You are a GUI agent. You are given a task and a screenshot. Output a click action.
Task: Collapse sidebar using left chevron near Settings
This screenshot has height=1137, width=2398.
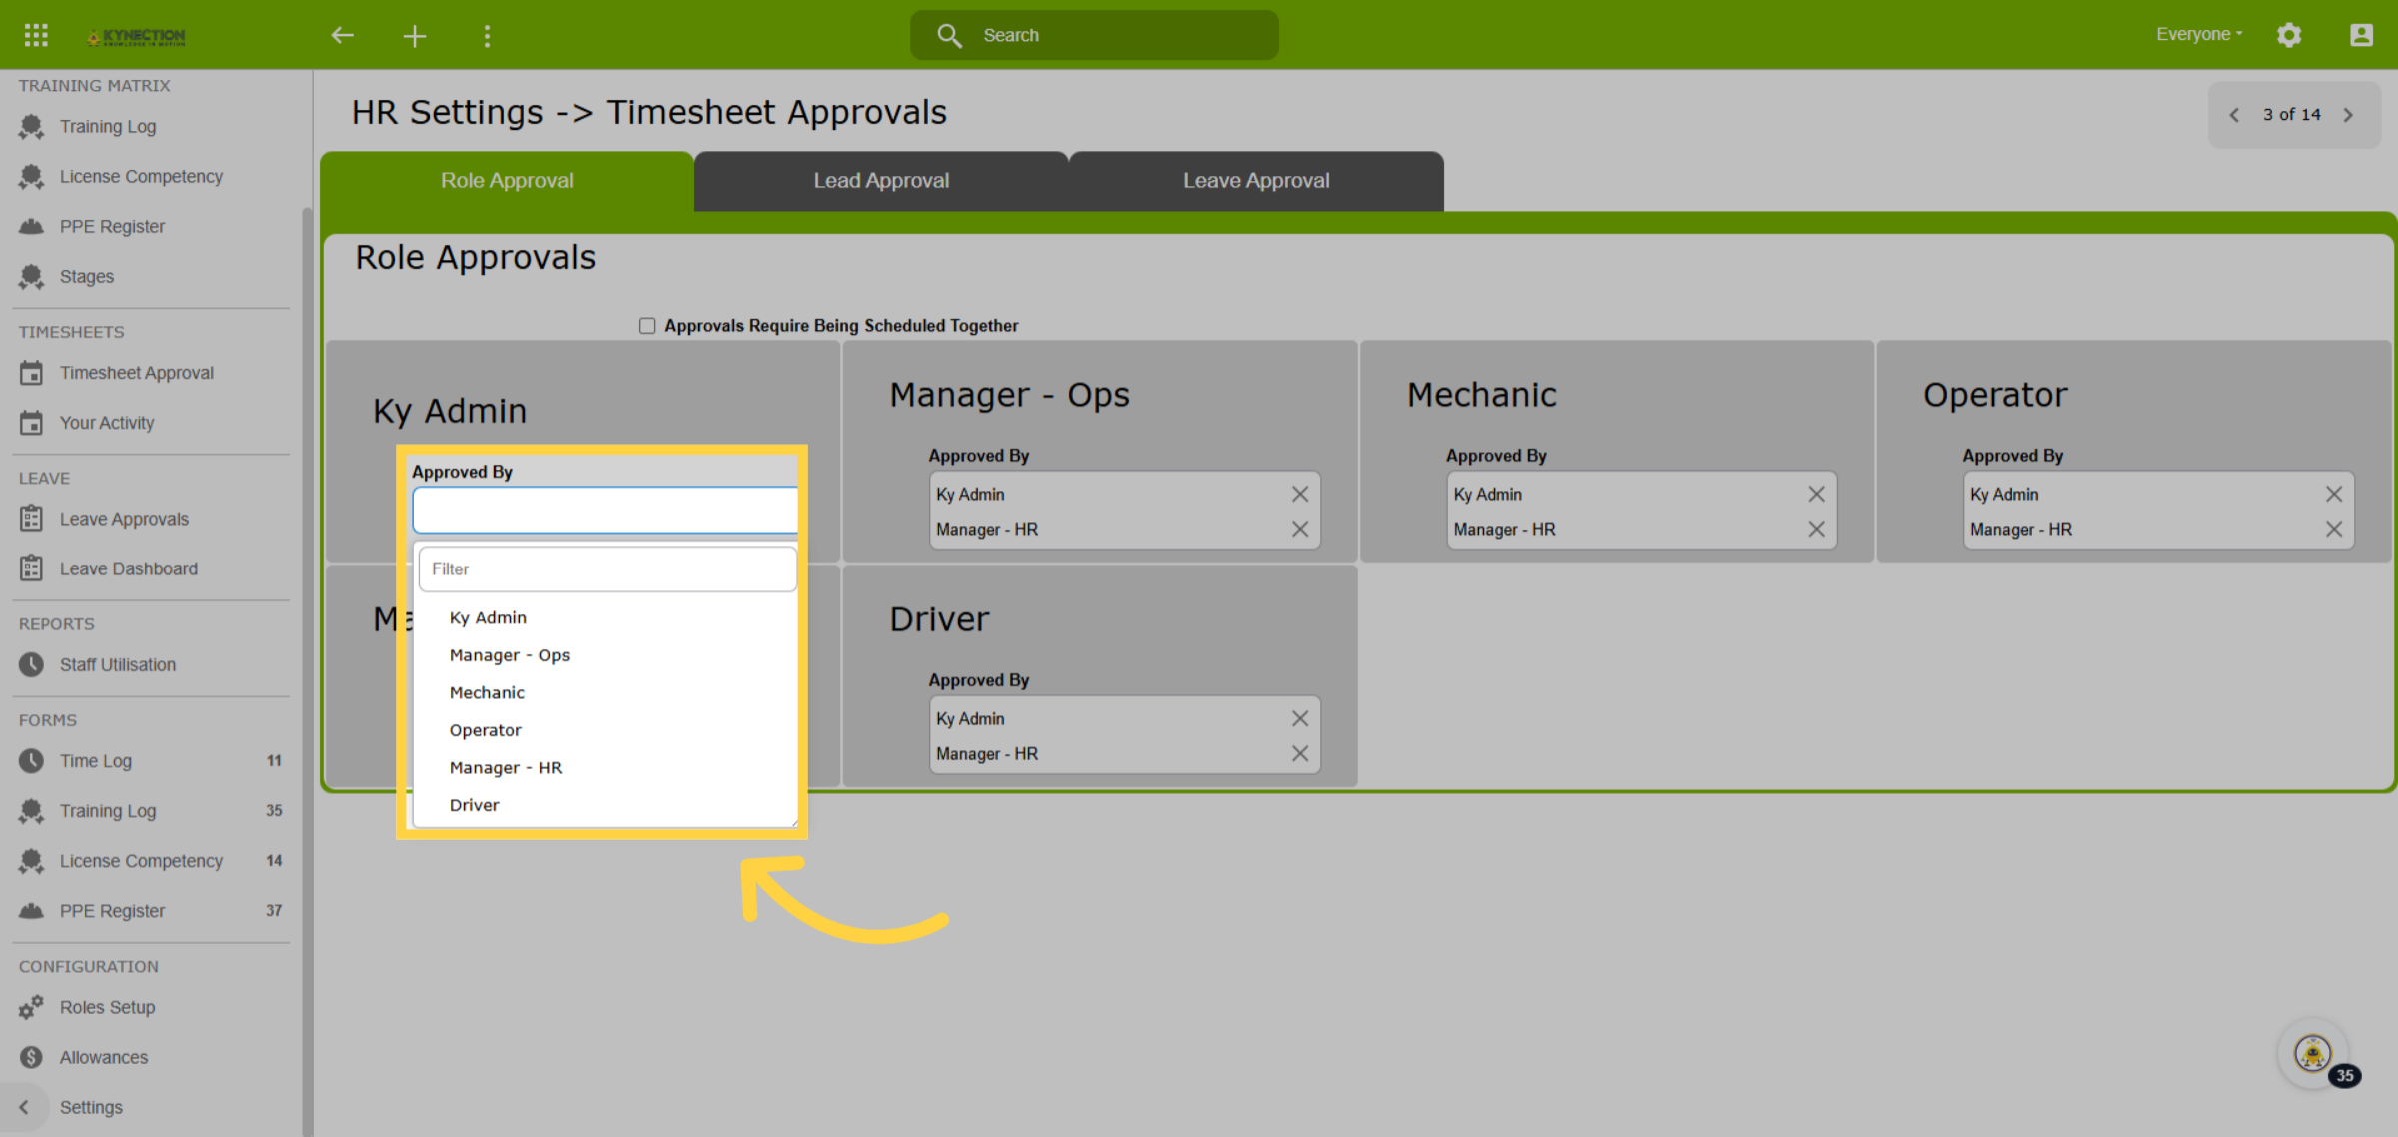click(24, 1107)
